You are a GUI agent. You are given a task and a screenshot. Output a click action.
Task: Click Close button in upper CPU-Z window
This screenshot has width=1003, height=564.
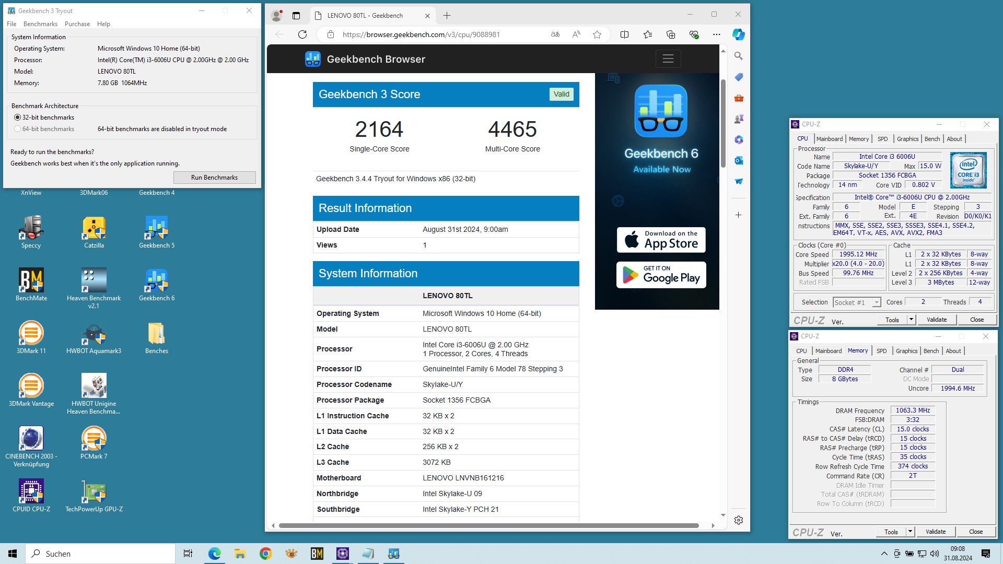click(x=976, y=320)
